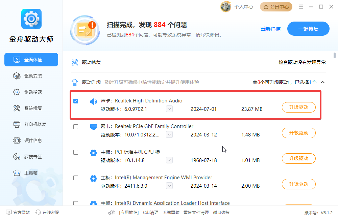Open 磁盘恢复 recommended app

221,213
